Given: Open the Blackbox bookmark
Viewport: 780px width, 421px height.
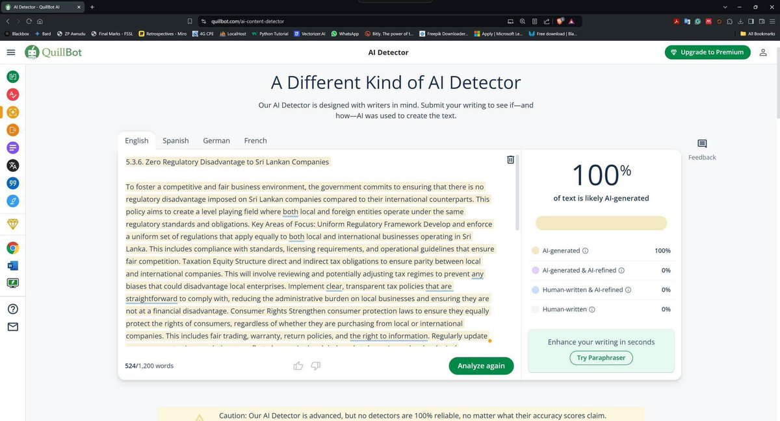Looking at the screenshot, I should (x=16, y=33).
